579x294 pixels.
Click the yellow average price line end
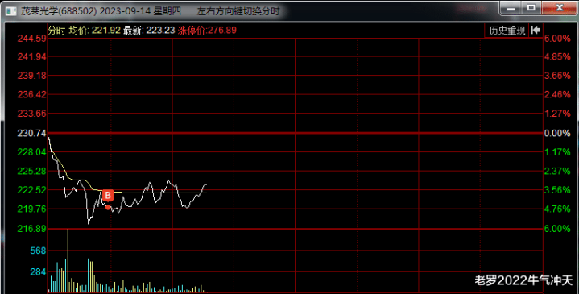click(206, 193)
